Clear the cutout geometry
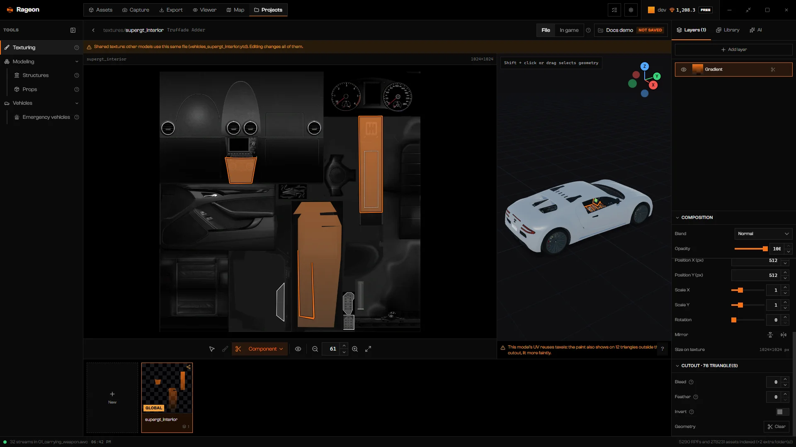Viewport: 796px width, 447px height. 777,427
